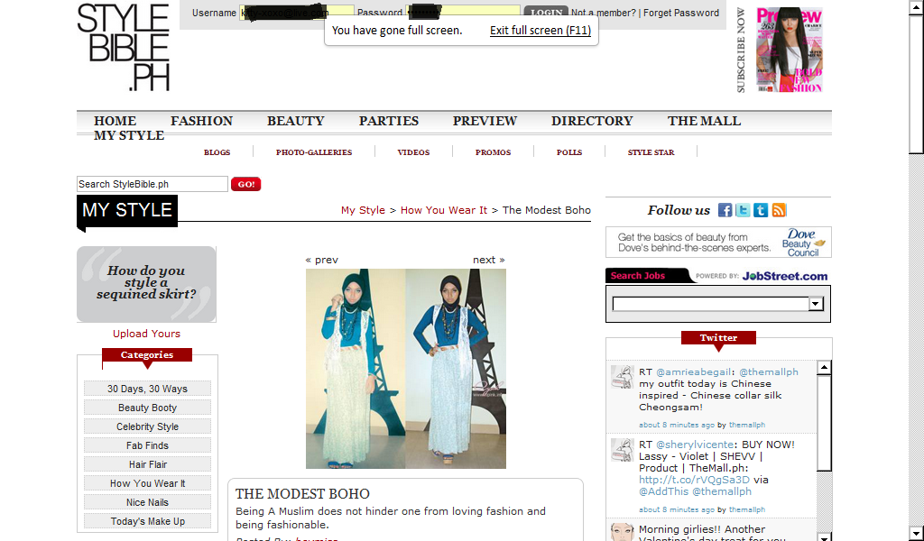
Task: Click the StyleBible.ph logo
Action: click(x=124, y=48)
